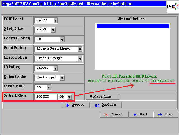Viewport: 179px width, 135px height.
Task: Click the Reclaim button label
Action: [109, 105]
